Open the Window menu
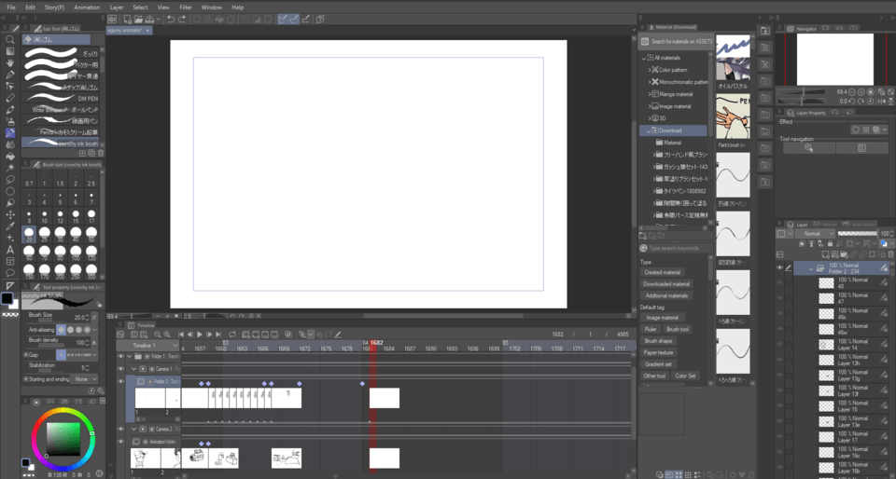Viewport: 896px width, 479px height. 212,7
